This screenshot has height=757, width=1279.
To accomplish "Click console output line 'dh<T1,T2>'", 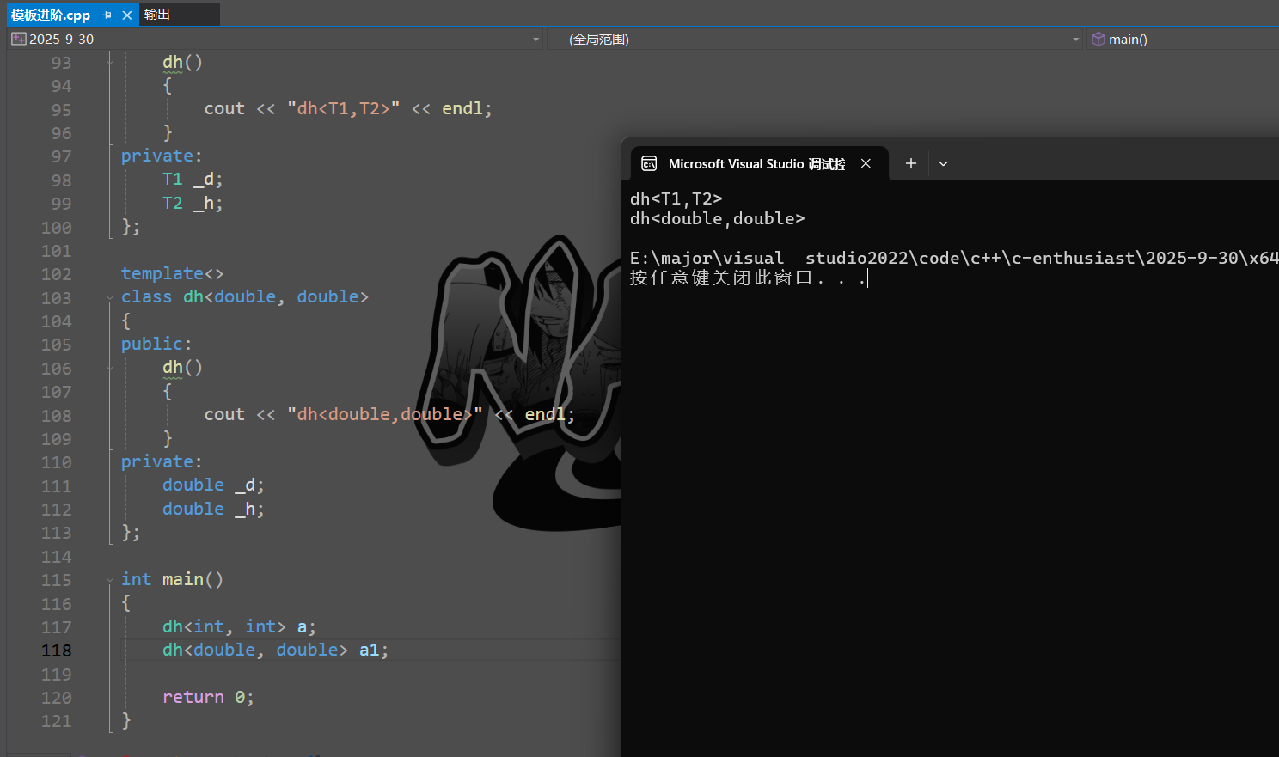I will (676, 199).
